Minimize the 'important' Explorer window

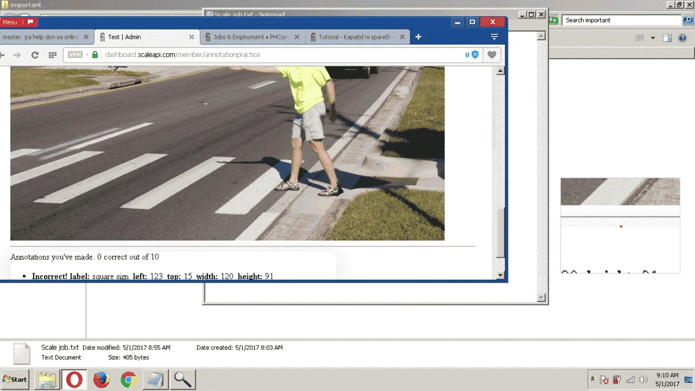pos(671,5)
